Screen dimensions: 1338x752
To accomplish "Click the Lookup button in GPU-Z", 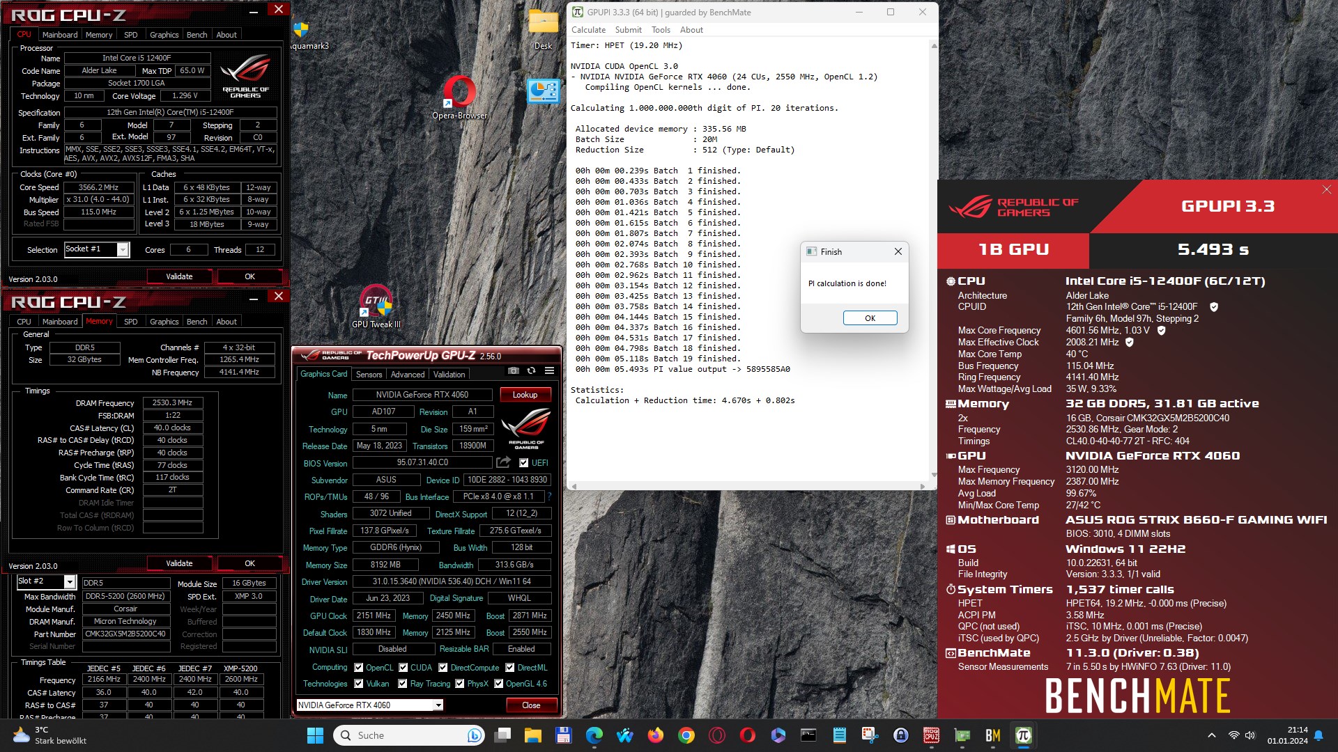I will click(525, 395).
